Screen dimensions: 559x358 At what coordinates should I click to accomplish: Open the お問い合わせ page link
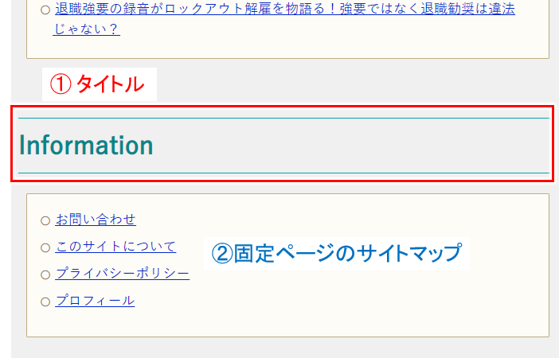pos(96,220)
